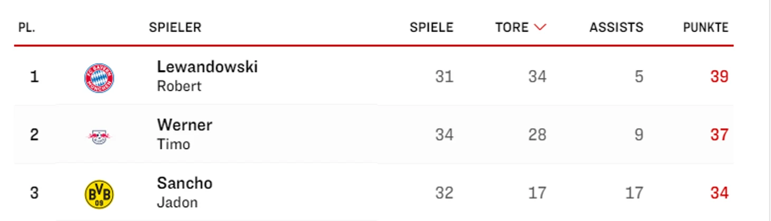This screenshot has width=771, height=221.
Task: Select the SPIELER column header
Action: pyautogui.click(x=175, y=27)
